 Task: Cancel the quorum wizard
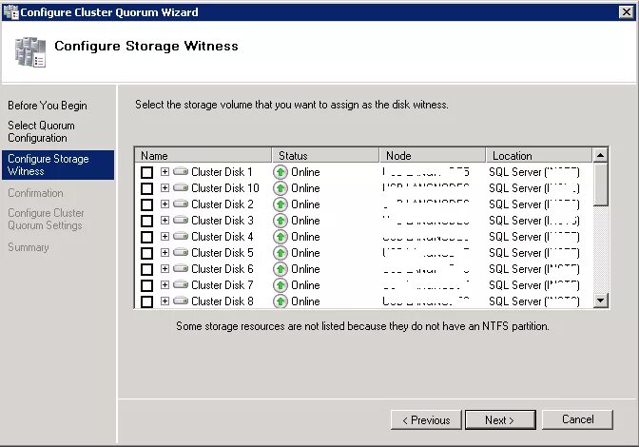[x=577, y=419]
